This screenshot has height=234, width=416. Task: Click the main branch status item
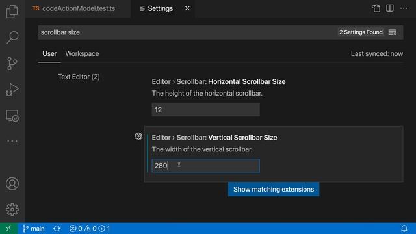(33, 228)
